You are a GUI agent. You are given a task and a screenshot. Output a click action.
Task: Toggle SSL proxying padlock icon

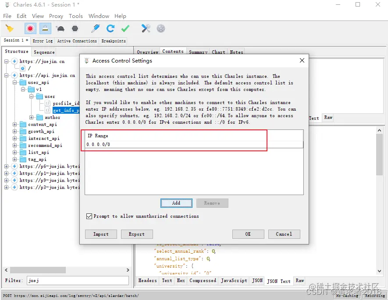pos(45,28)
